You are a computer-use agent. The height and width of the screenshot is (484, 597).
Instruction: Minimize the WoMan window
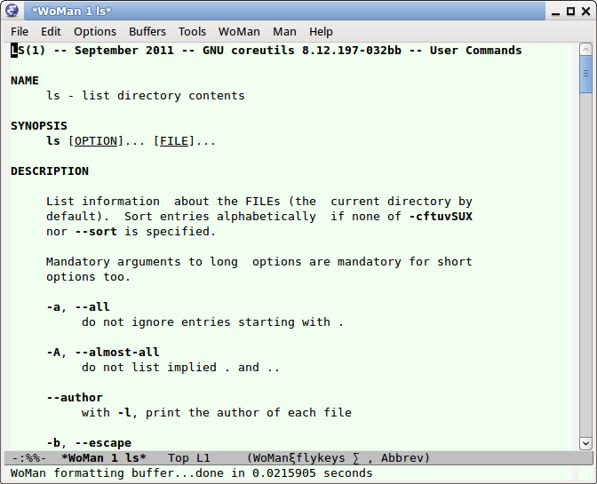click(555, 12)
